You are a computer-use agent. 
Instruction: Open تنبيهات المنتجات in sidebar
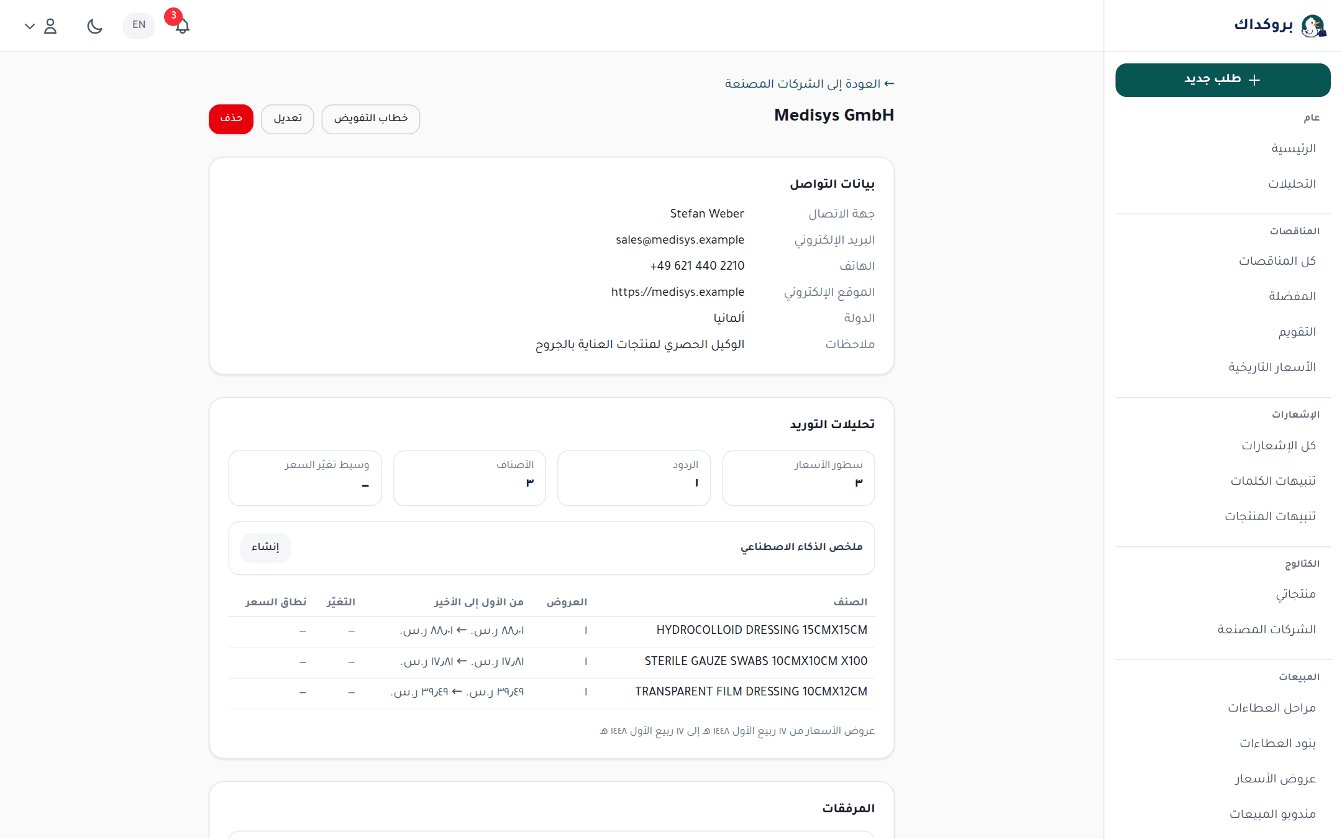1270,516
